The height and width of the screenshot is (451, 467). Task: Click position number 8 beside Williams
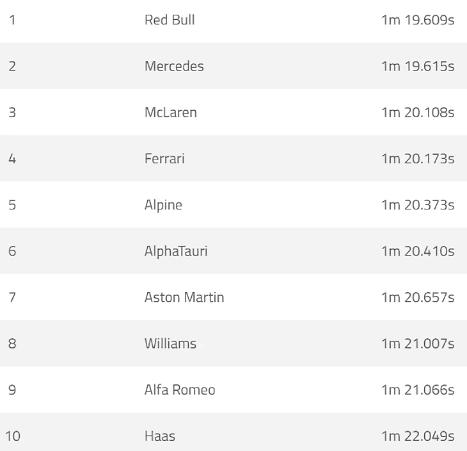point(12,343)
